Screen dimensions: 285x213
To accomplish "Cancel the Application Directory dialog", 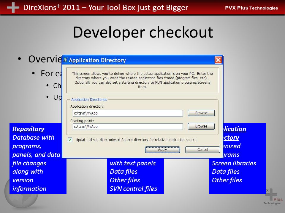I will coord(202,150).
